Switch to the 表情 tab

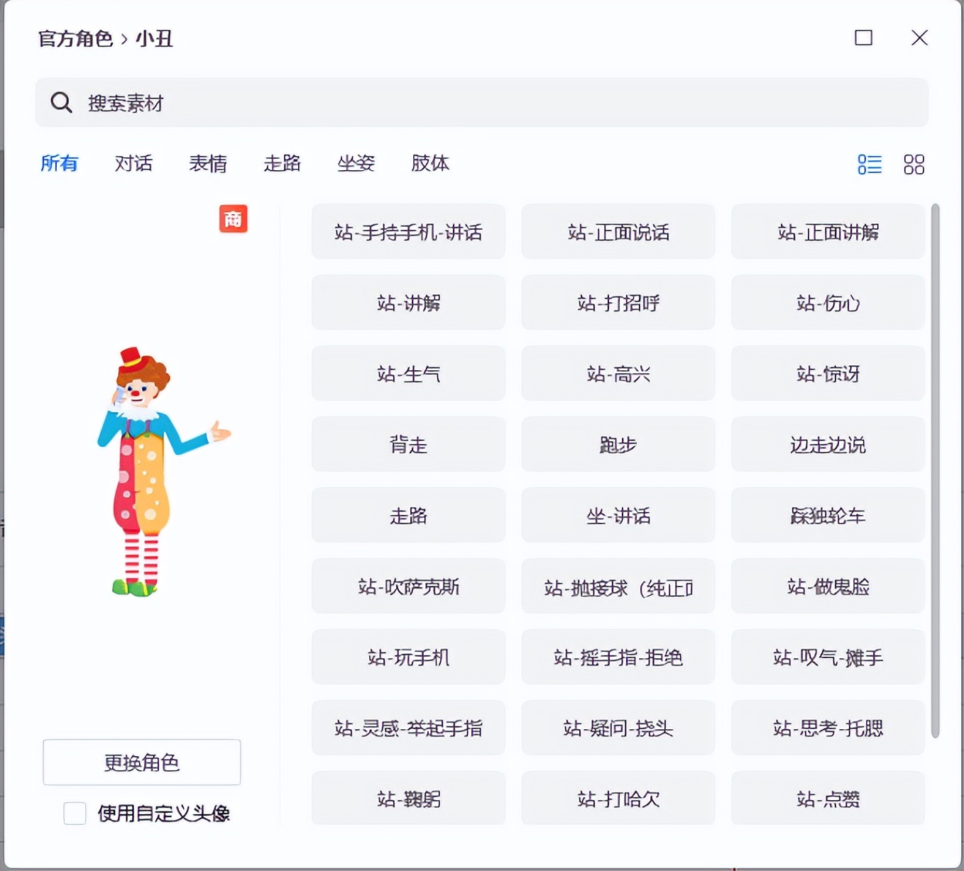208,164
